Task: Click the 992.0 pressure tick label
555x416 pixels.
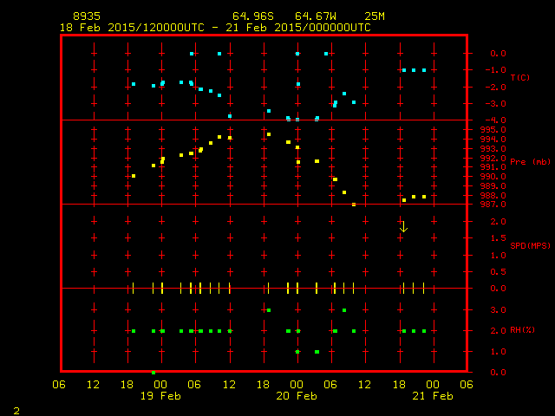Action: click(493, 158)
